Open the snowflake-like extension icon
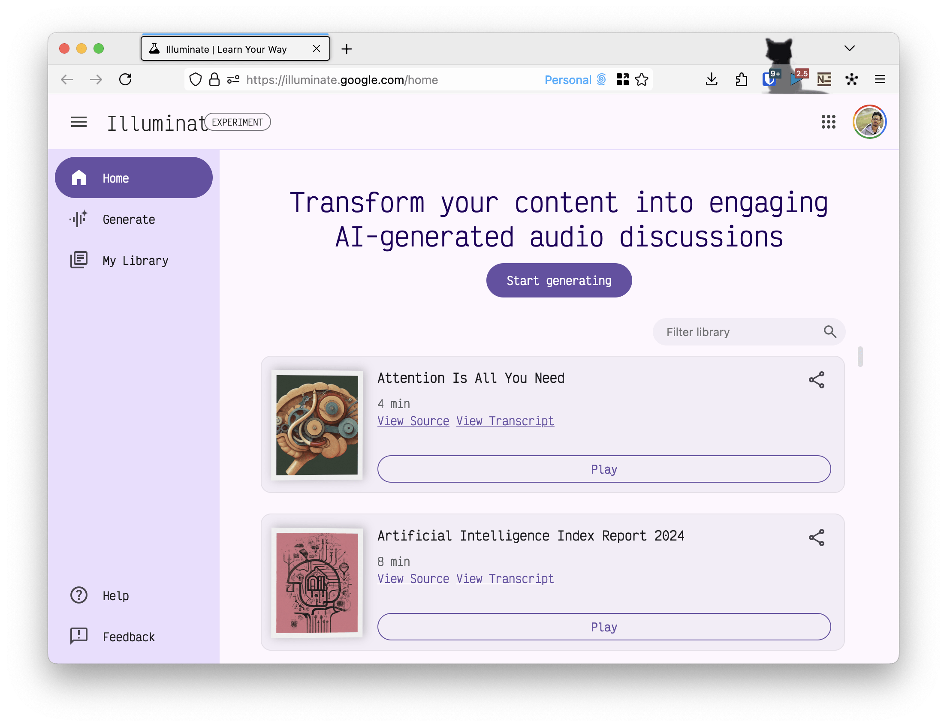 [851, 80]
